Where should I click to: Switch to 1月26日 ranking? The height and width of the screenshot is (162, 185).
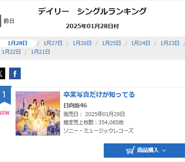[x=82, y=43]
